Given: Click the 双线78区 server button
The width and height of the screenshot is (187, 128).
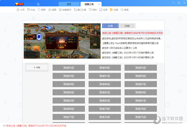Looking at the screenshot, I should (141, 109).
